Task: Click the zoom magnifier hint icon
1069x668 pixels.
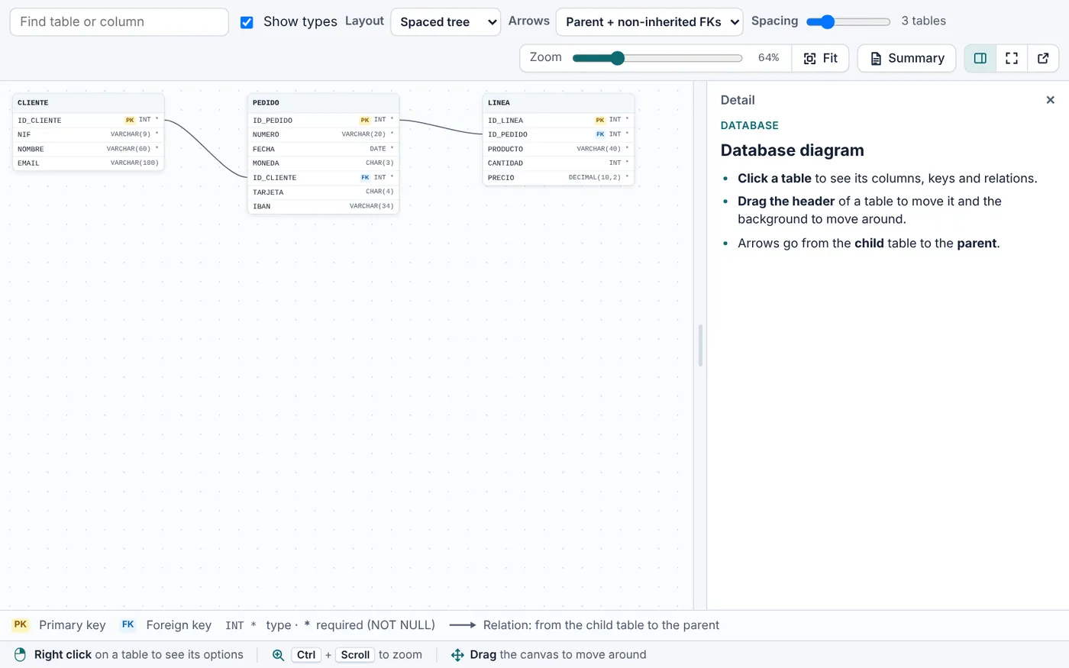Action: [x=278, y=655]
